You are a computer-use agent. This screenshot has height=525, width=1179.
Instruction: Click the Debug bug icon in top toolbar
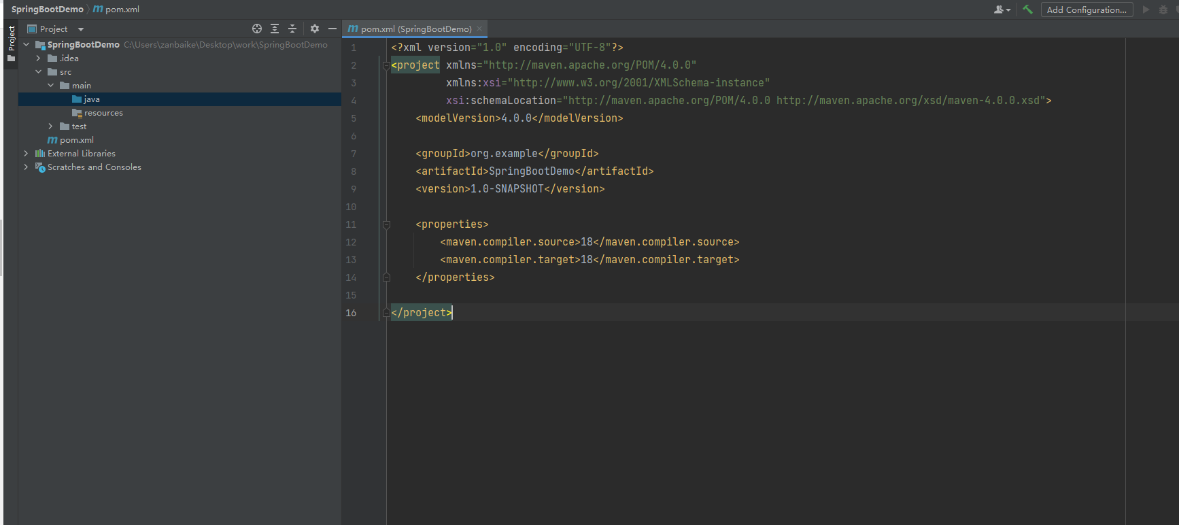1163,10
